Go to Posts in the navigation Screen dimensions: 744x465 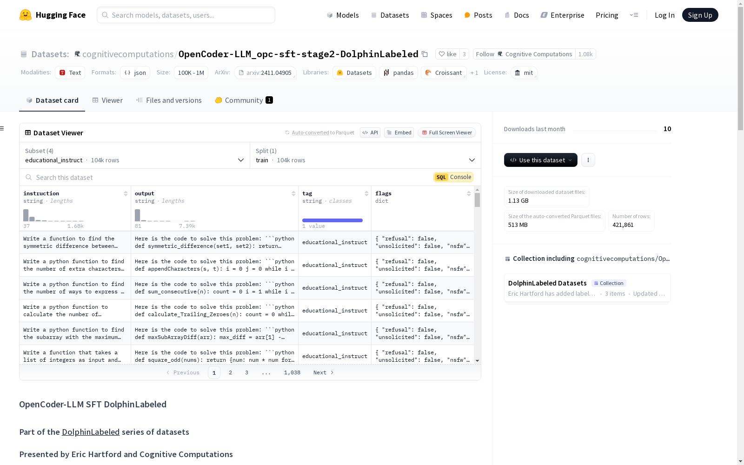[478, 15]
